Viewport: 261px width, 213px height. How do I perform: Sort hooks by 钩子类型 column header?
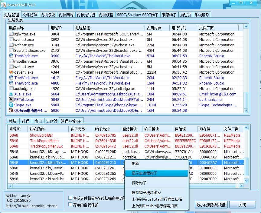click(x=81, y=129)
